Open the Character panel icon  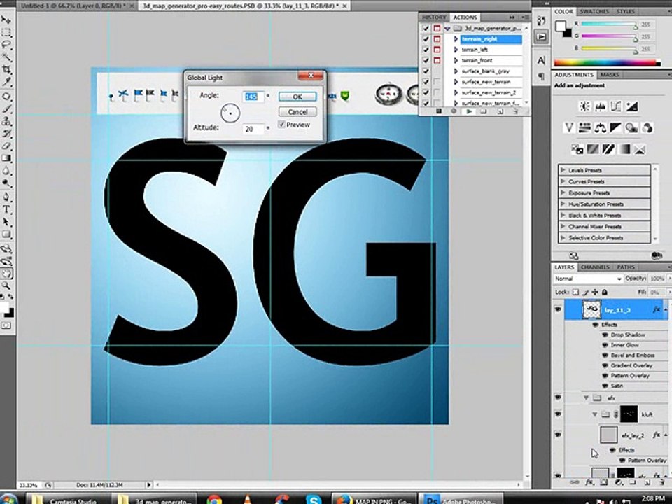[x=541, y=61]
